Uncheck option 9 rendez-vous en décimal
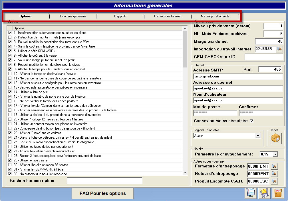Screen dimensions: 288x201 (10, 69)
